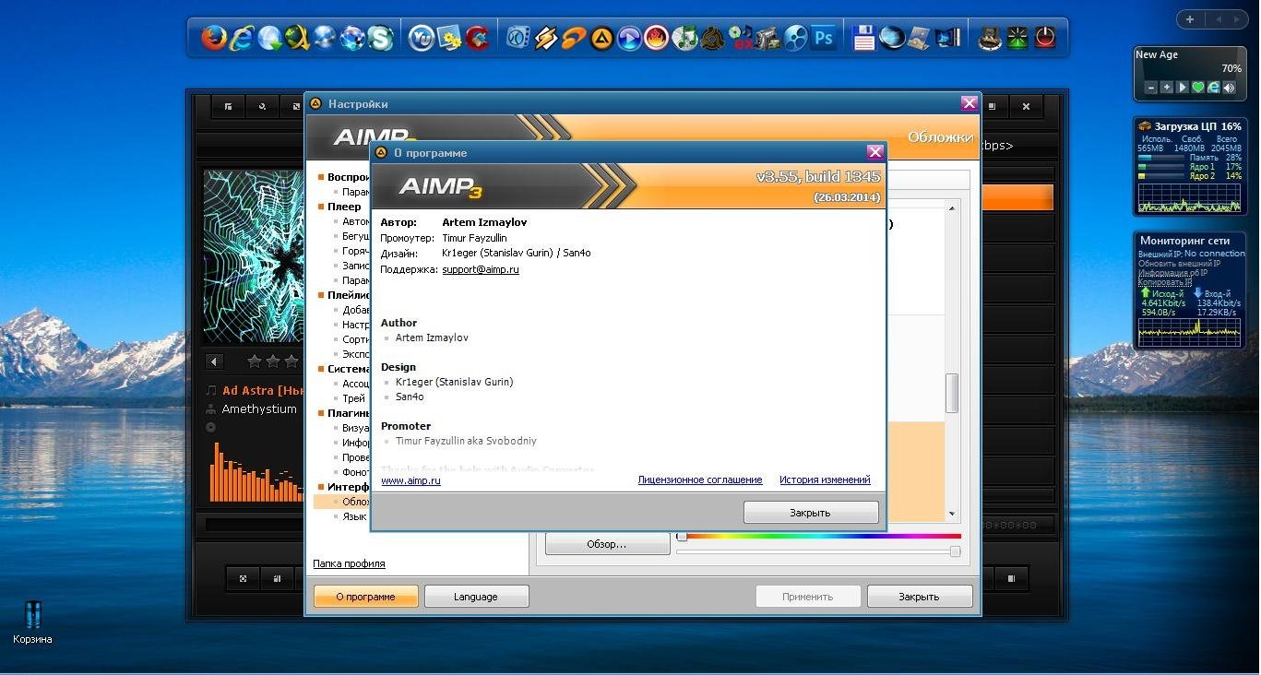Open AIMP orange triangle icon in dock
Screen dimensions: 1261x675
pos(601,38)
